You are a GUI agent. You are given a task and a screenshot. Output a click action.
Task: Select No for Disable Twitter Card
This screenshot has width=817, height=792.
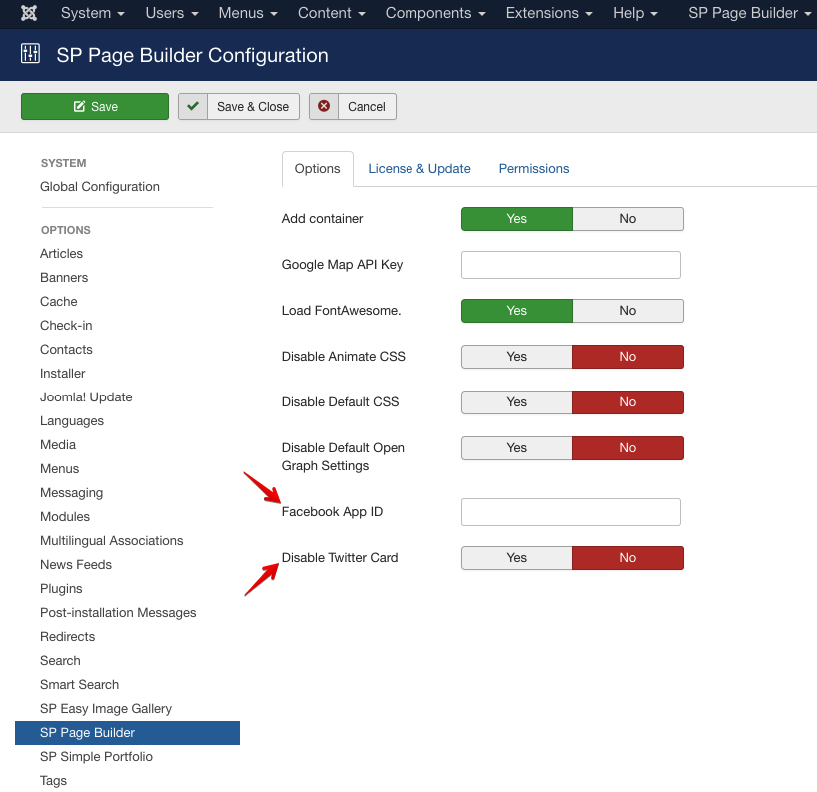pos(628,558)
